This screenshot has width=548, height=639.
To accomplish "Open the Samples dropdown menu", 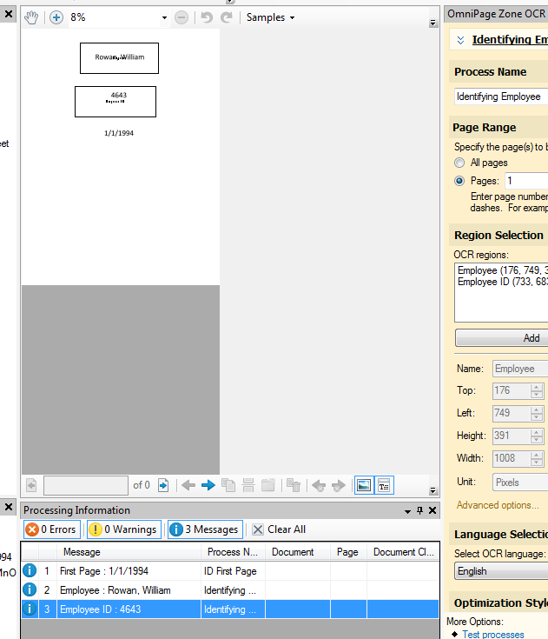I will 270,17.
